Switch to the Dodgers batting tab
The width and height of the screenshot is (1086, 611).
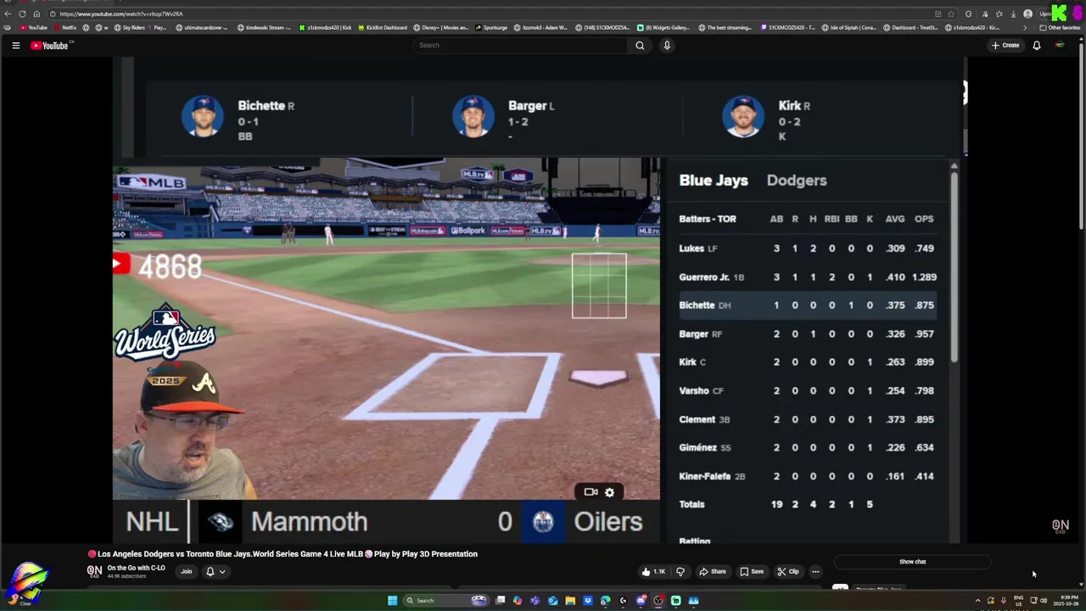(x=796, y=180)
